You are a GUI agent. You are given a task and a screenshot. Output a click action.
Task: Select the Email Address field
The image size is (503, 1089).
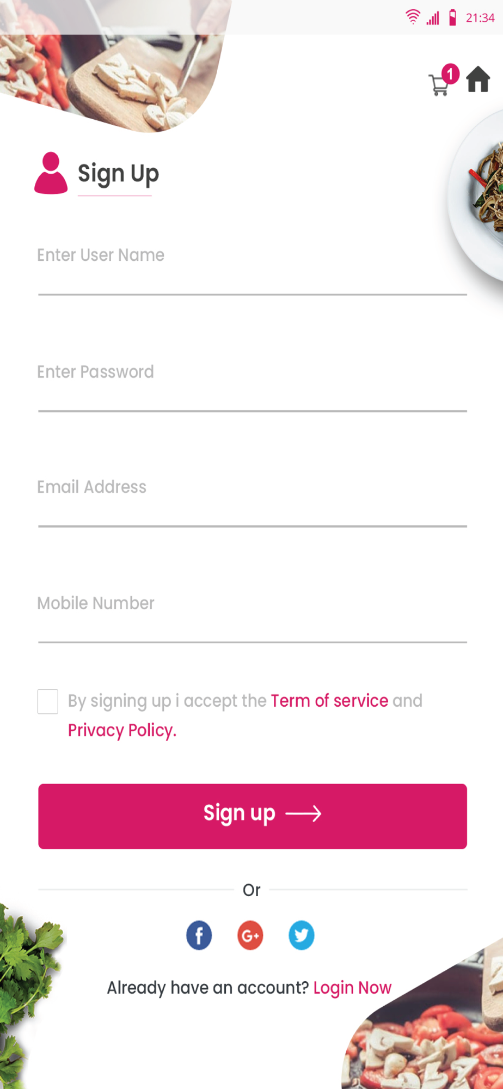point(253,499)
